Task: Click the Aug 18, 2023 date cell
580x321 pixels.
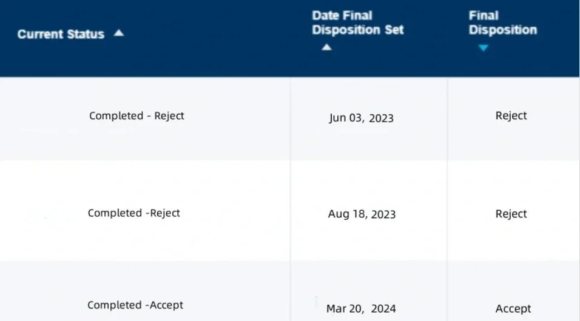Action: click(362, 214)
